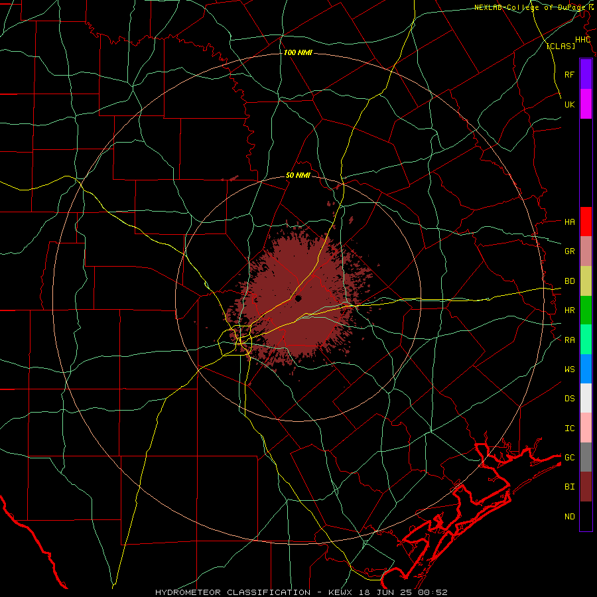Click the "BI" legend label
This screenshot has height=597, width=597.
[570, 487]
